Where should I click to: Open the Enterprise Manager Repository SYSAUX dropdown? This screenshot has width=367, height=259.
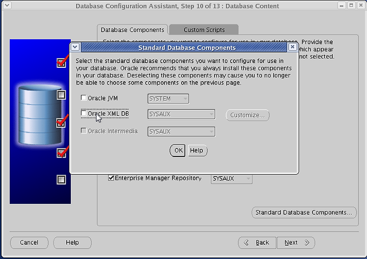click(231, 178)
